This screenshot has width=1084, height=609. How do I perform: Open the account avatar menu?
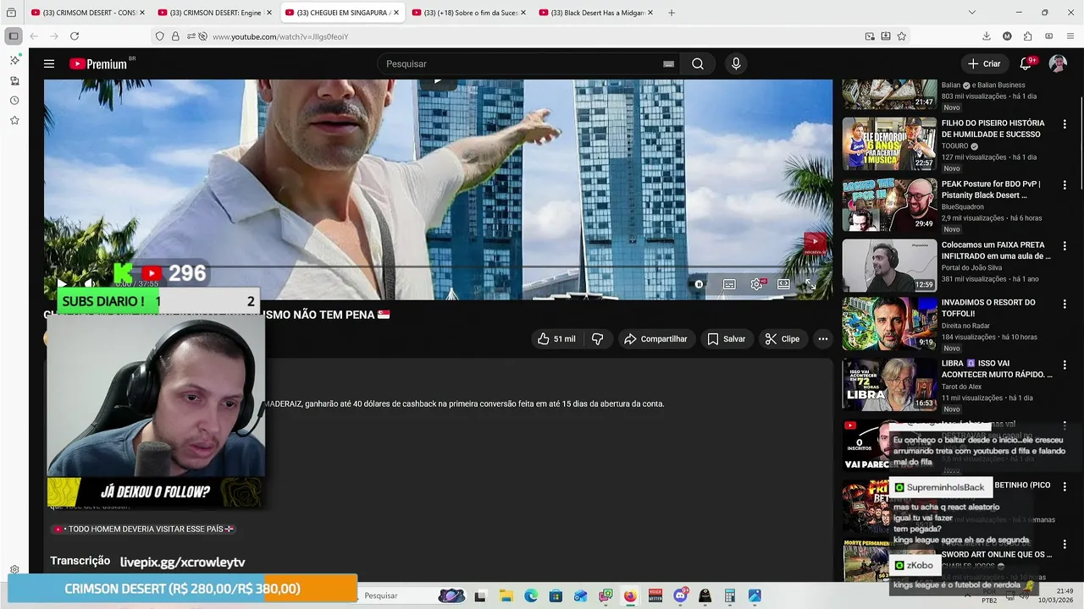[x=1058, y=63]
